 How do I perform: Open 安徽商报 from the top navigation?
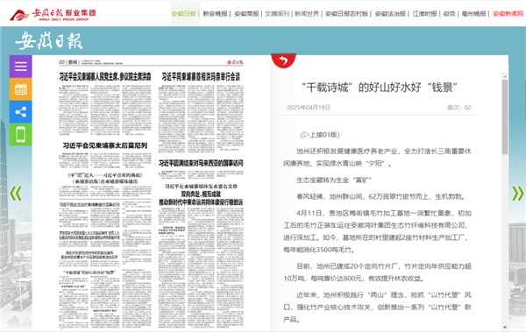pyautogui.click(x=246, y=14)
